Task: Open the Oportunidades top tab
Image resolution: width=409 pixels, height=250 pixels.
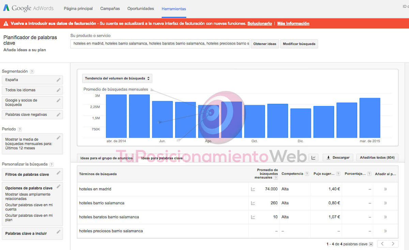Action: [x=141, y=8]
